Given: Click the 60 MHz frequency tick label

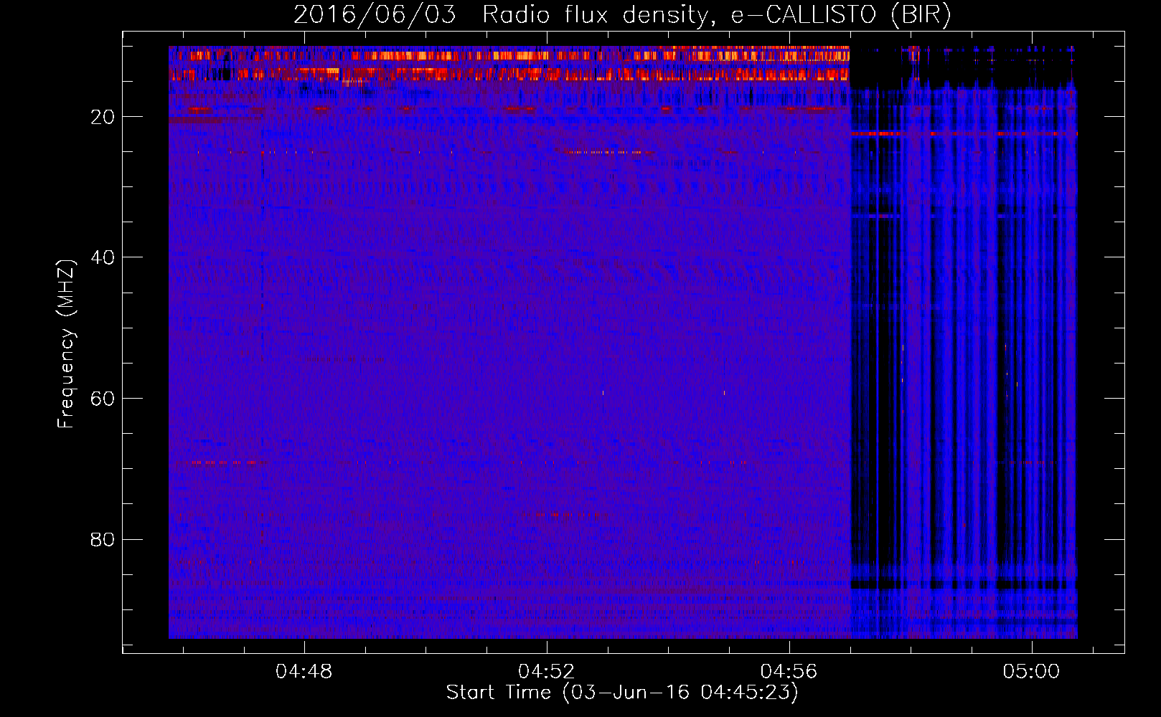Looking at the screenshot, I should pyautogui.click(x=103, y=399).
